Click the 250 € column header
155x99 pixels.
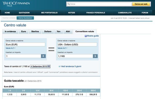click(79, 91)
